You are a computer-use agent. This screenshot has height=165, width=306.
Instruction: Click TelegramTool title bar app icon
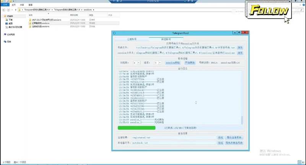coord(114,33)
